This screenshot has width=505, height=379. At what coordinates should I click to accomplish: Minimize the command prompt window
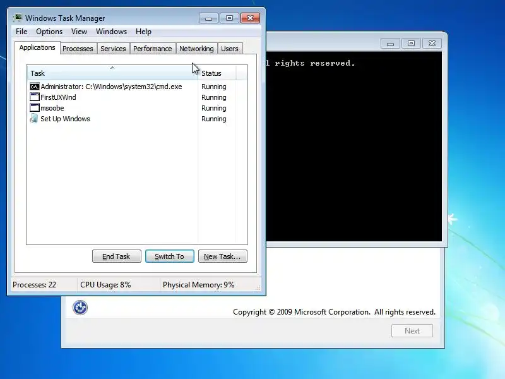390,43
